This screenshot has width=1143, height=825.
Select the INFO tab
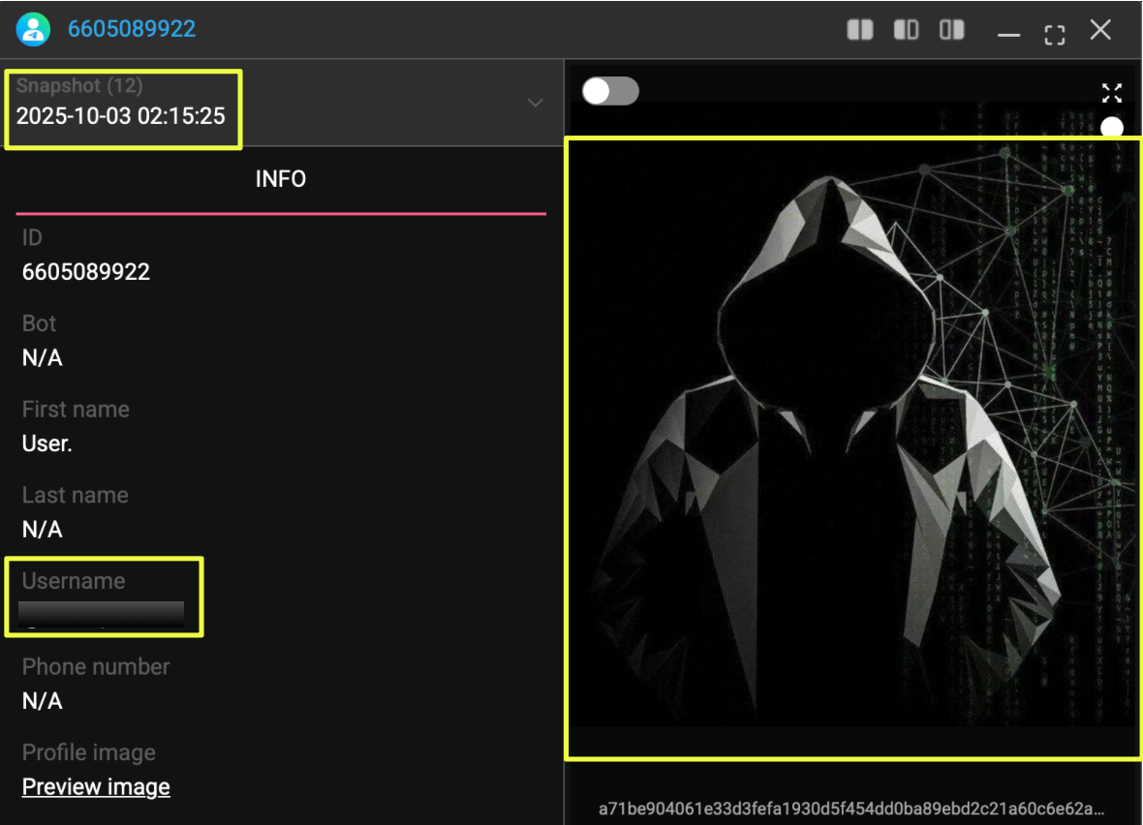point(281,179)
